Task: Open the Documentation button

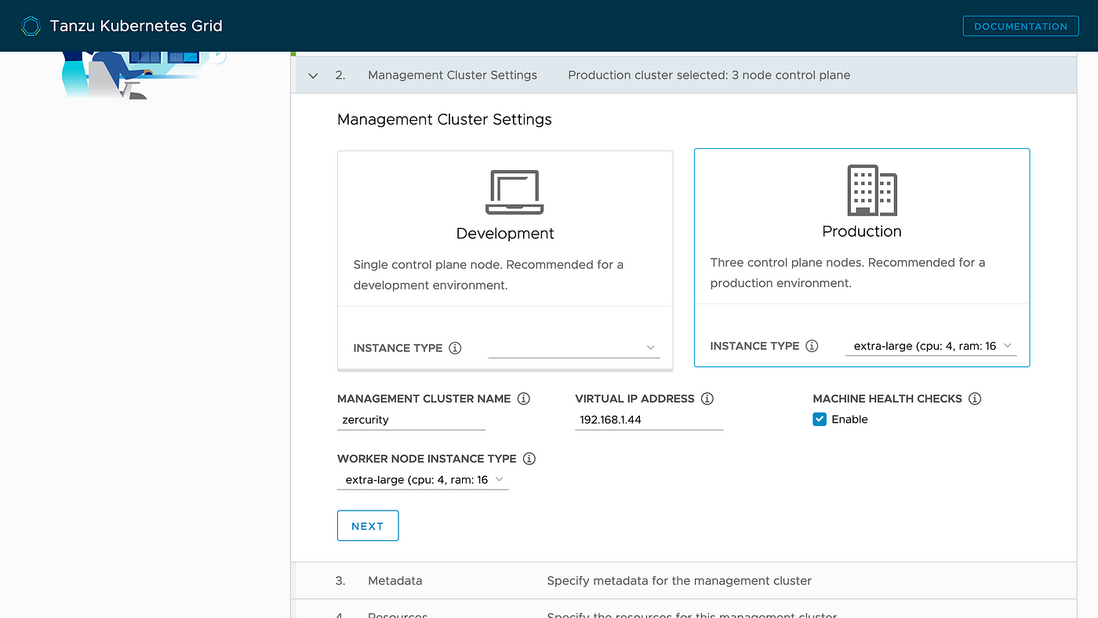Action: coord(1020,26)
